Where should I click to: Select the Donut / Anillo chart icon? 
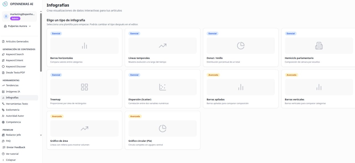click(x=241, y=46)
